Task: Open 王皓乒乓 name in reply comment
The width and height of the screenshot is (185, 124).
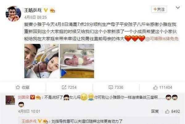Action: tap(29, 121)
